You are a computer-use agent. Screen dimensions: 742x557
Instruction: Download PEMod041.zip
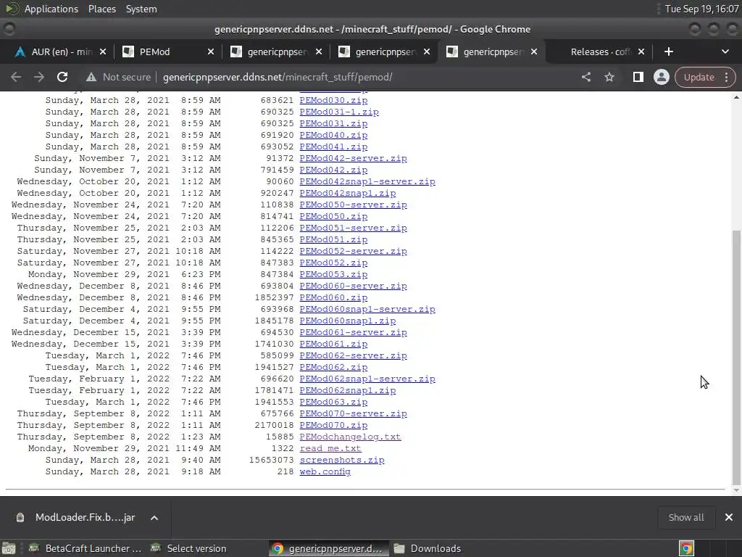pyautogui.click(x=333, y=147)
